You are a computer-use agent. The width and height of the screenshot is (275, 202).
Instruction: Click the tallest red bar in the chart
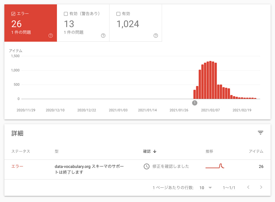coord(210,80)
